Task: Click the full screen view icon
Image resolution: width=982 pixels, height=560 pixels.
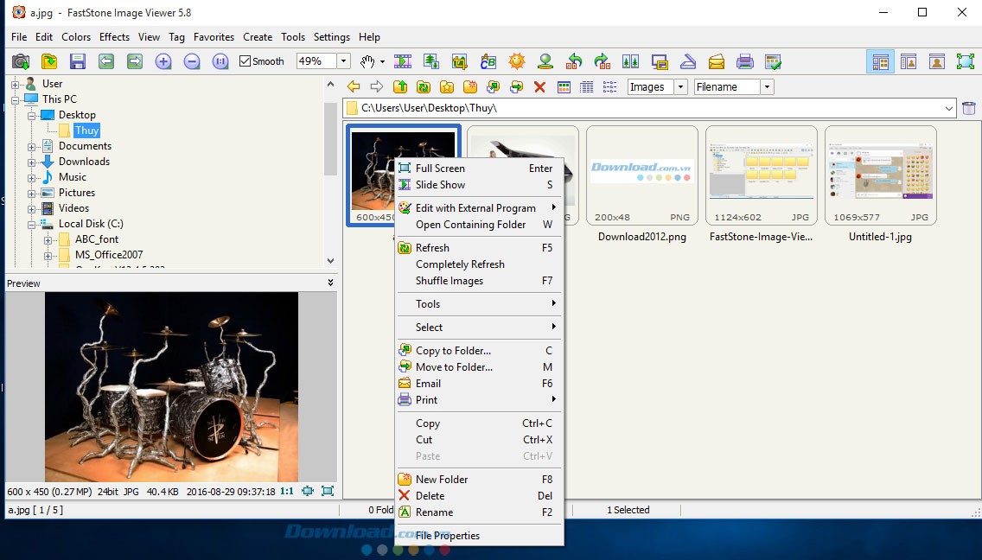Action: 965,61
